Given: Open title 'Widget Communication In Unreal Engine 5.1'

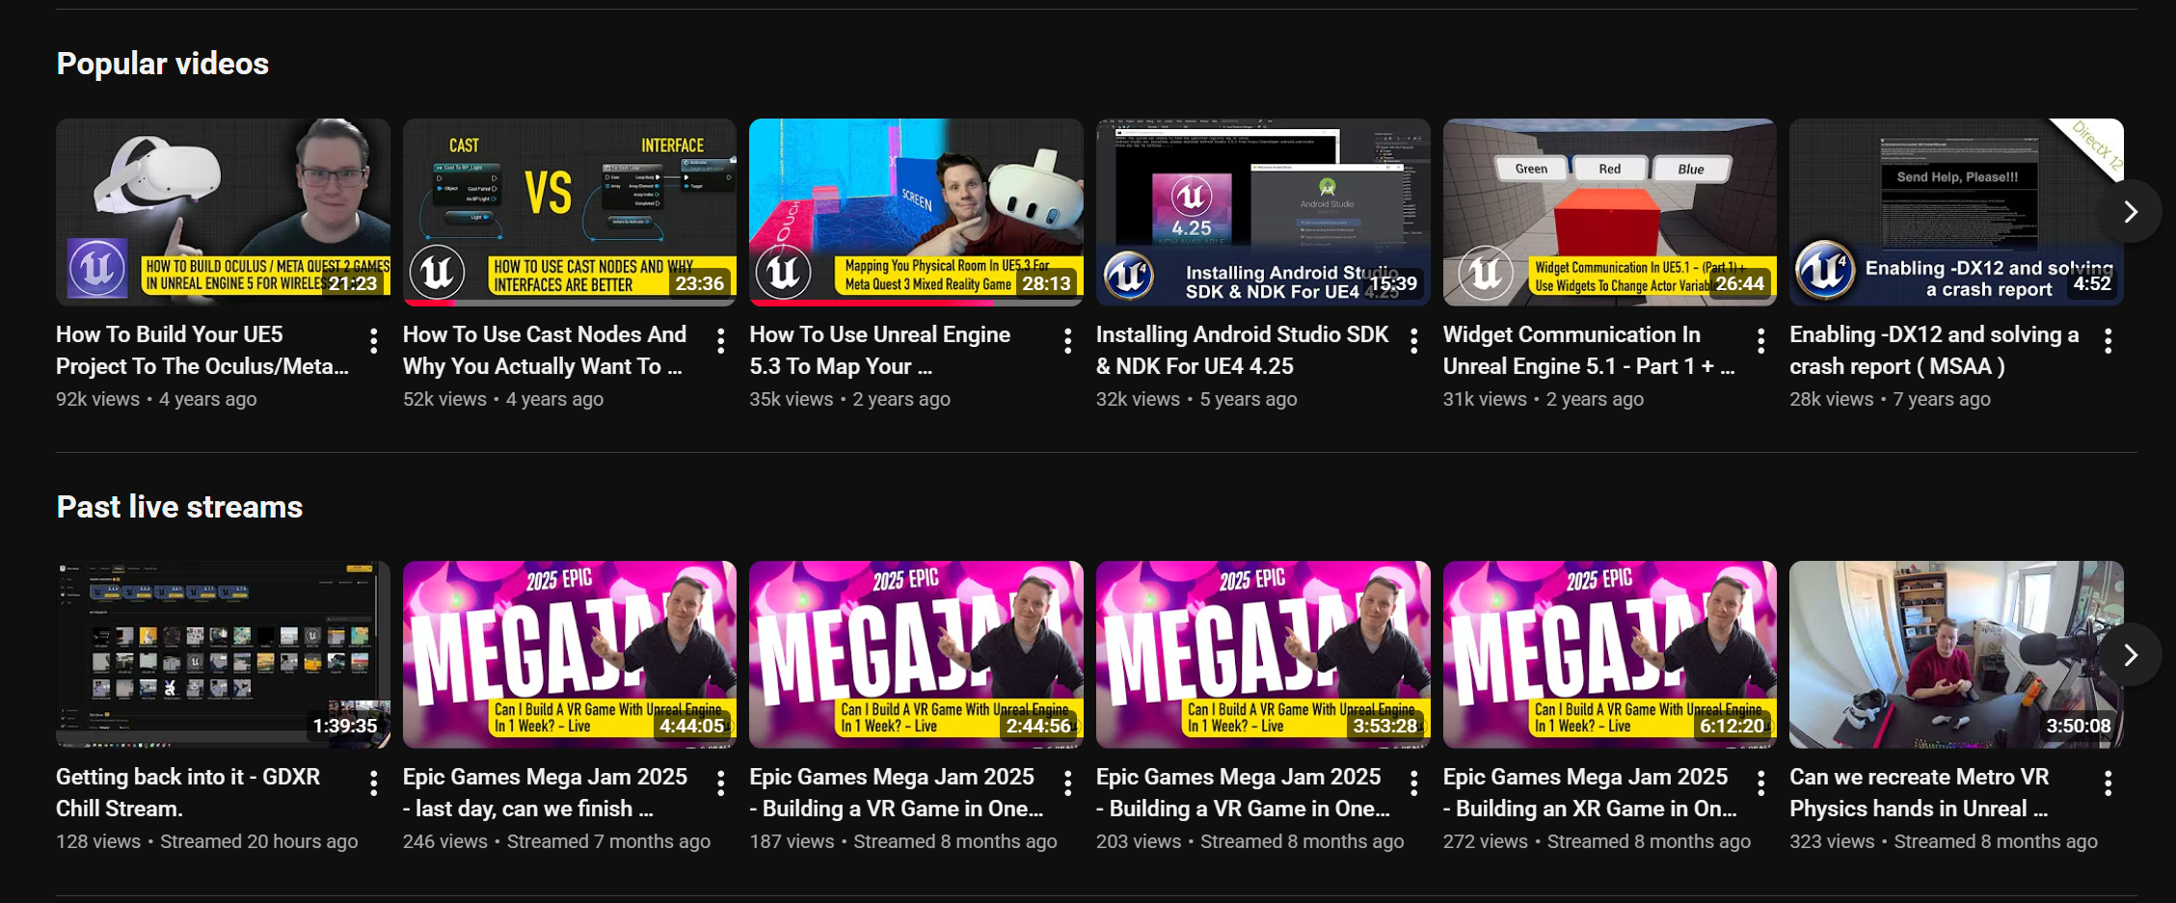Looking at the screenshot, I should 1589,351.
